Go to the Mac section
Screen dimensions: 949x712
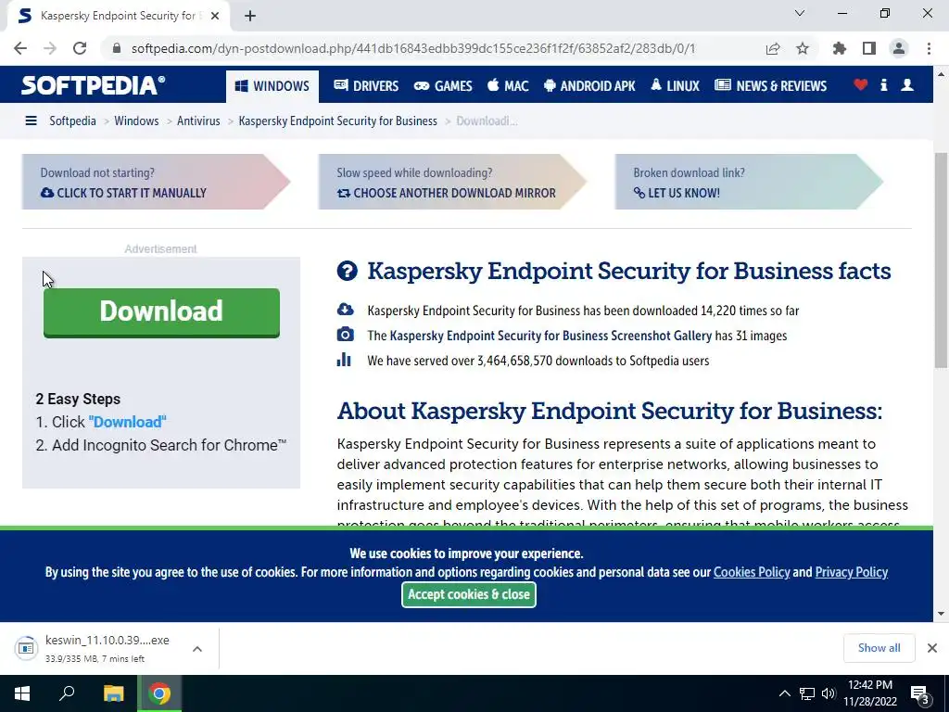pyautogui.click(x=508, y=86)
